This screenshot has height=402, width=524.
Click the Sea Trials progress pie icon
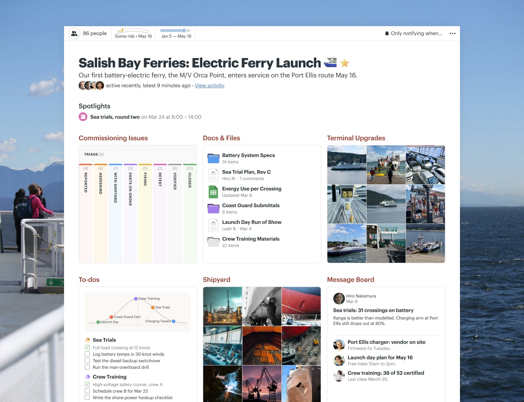(x=87, y=340)
